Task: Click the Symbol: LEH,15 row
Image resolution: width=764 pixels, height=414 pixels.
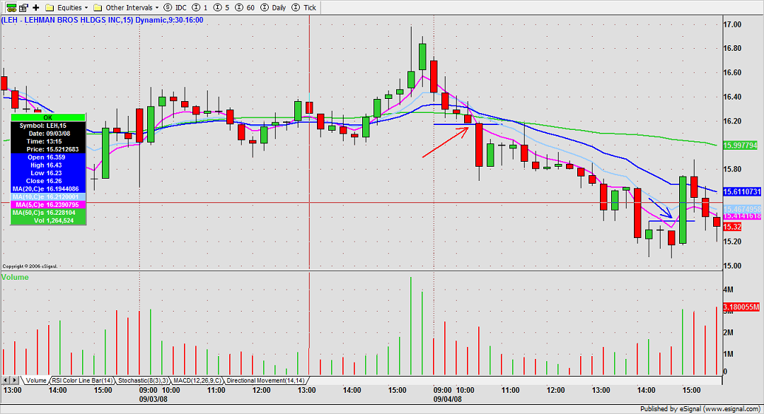Action: tap(48, 126)
